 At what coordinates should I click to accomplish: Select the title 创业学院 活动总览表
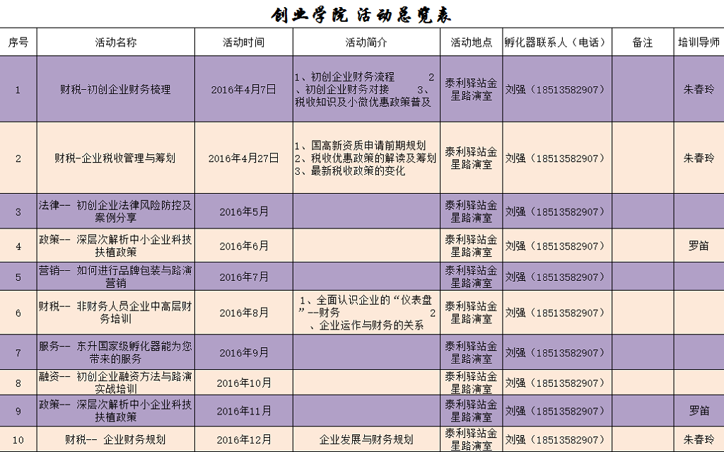[361, 15]
